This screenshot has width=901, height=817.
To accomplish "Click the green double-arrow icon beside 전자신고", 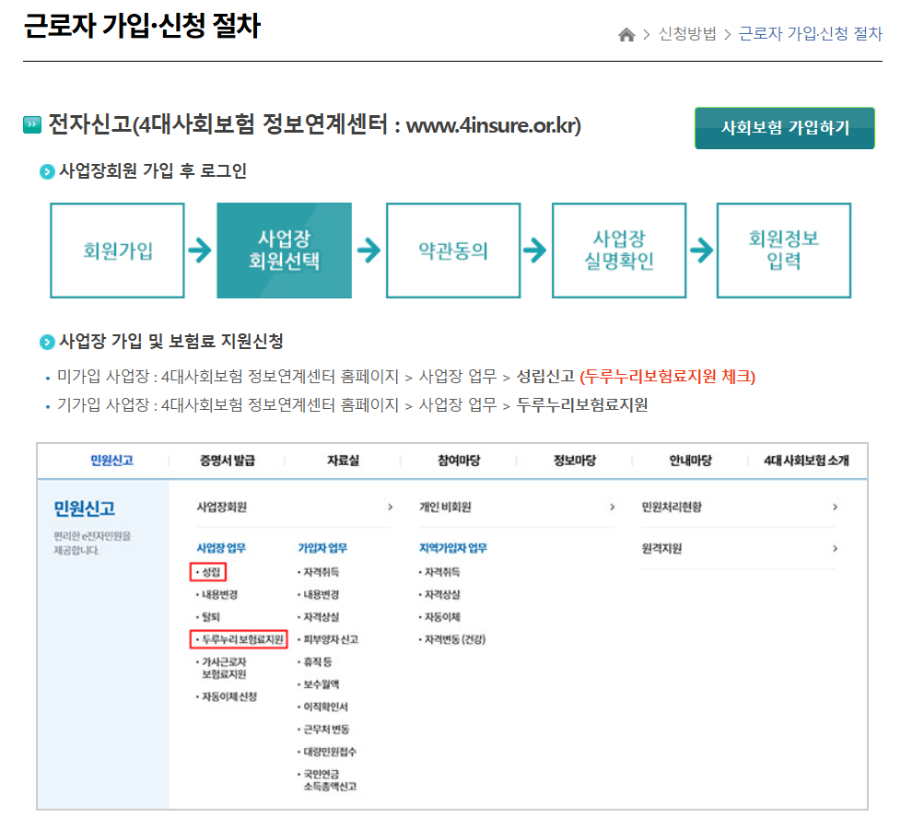I will [x=32, y=124].
